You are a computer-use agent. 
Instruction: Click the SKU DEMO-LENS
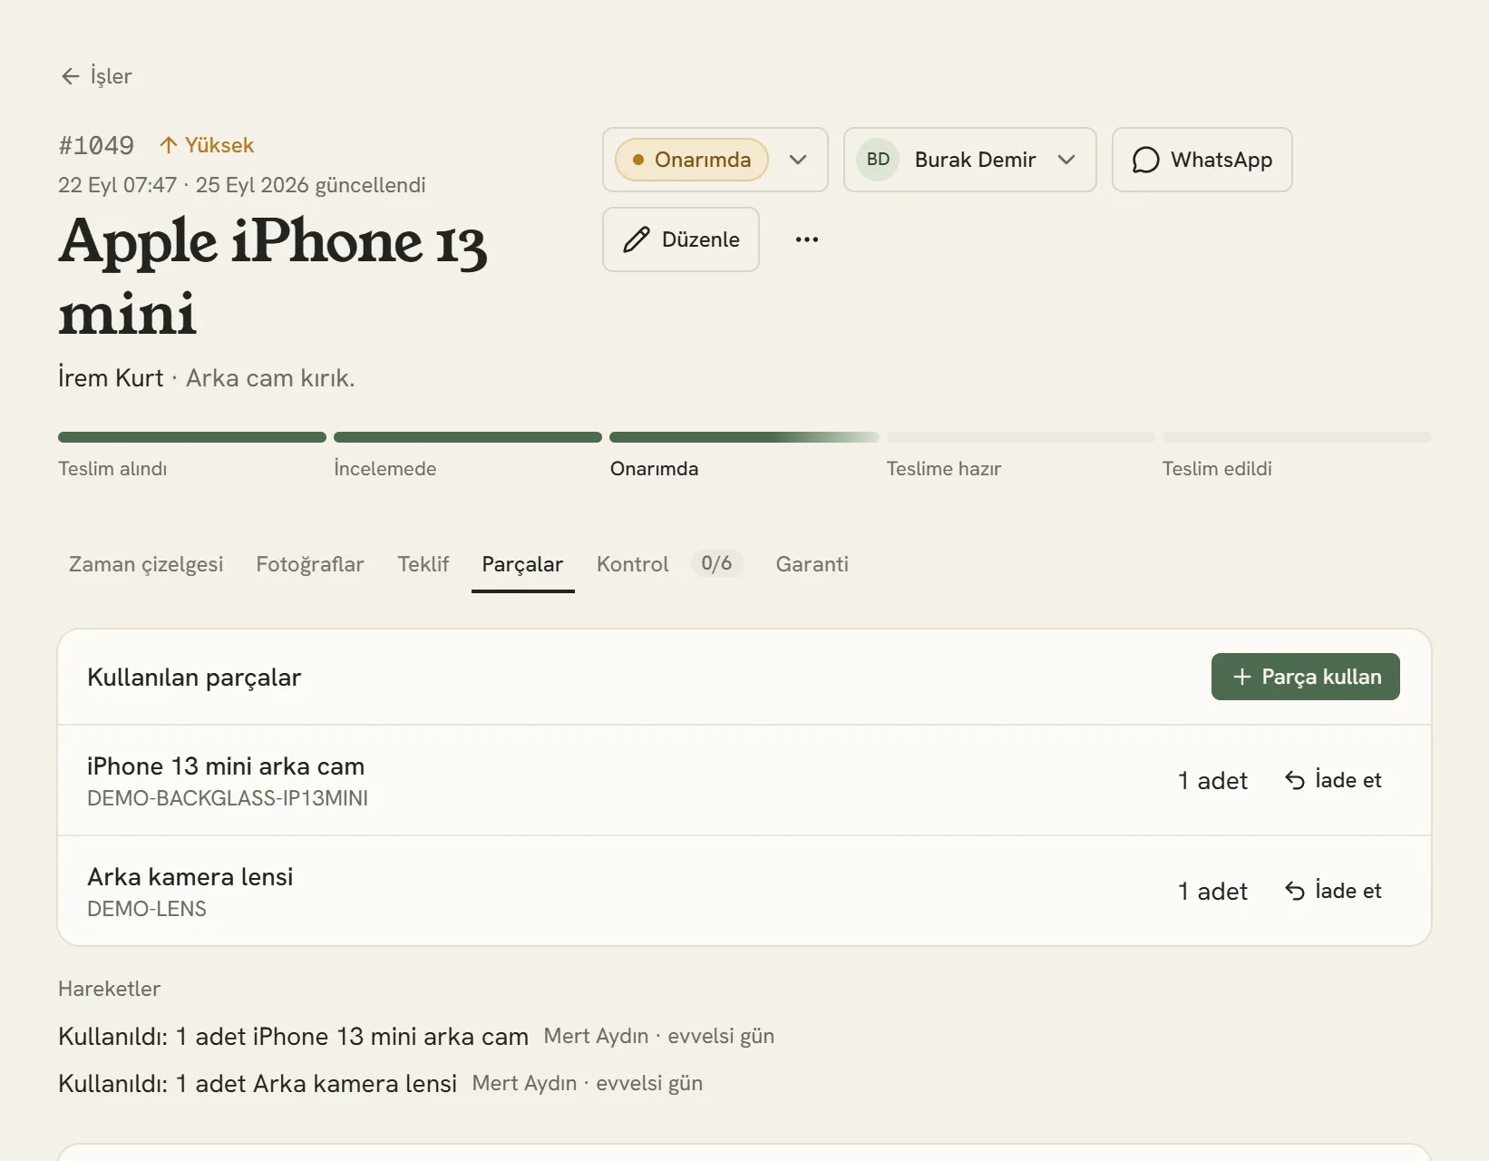pyautogui.click(x=147, y=909)
